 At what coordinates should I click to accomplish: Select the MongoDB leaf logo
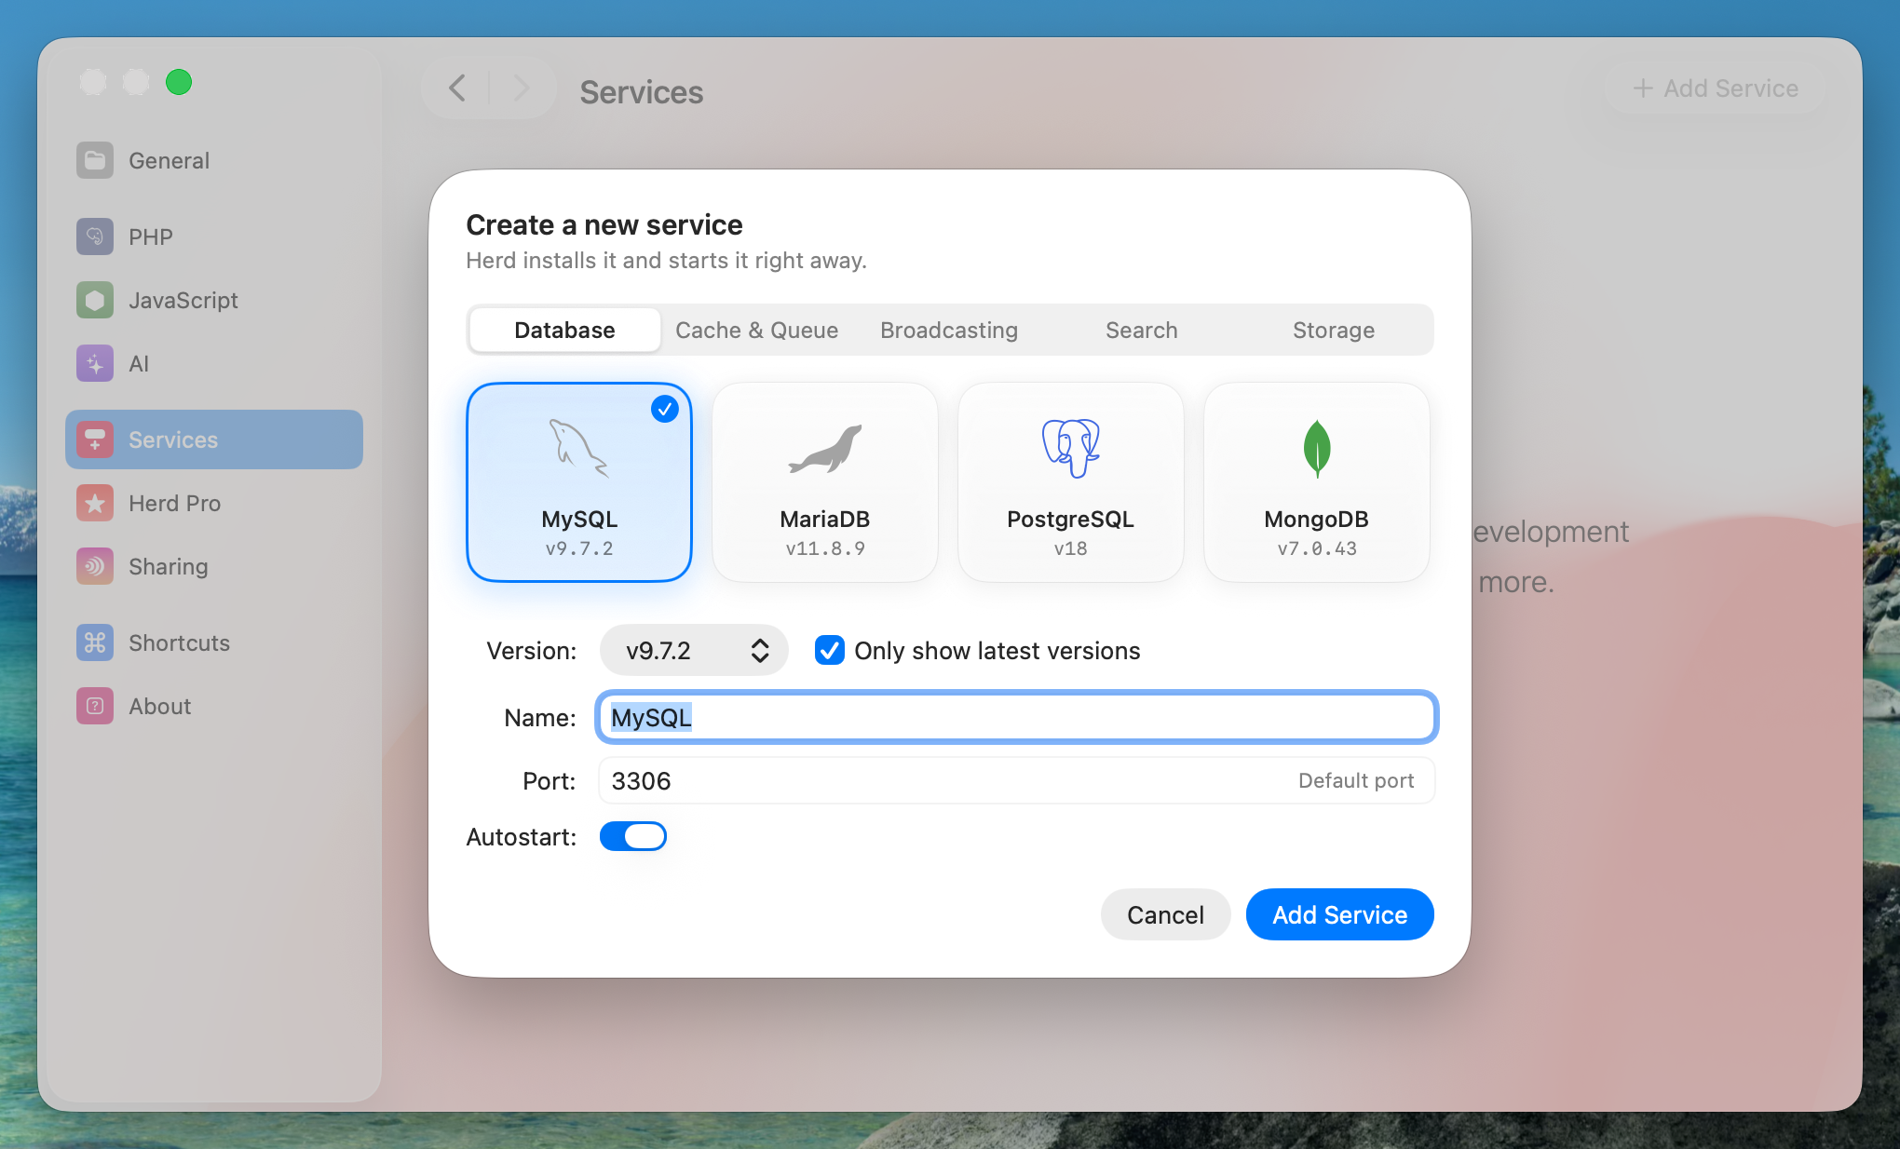pos(1317,449)
